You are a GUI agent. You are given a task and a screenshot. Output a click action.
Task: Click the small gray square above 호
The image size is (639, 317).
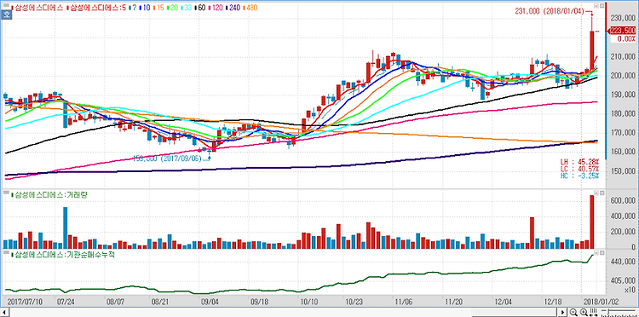(x=6, y=5)
